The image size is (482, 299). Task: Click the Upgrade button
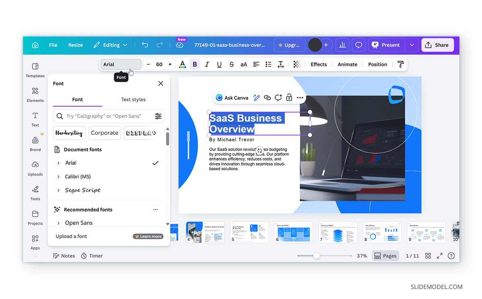click(x=290, y=45)
